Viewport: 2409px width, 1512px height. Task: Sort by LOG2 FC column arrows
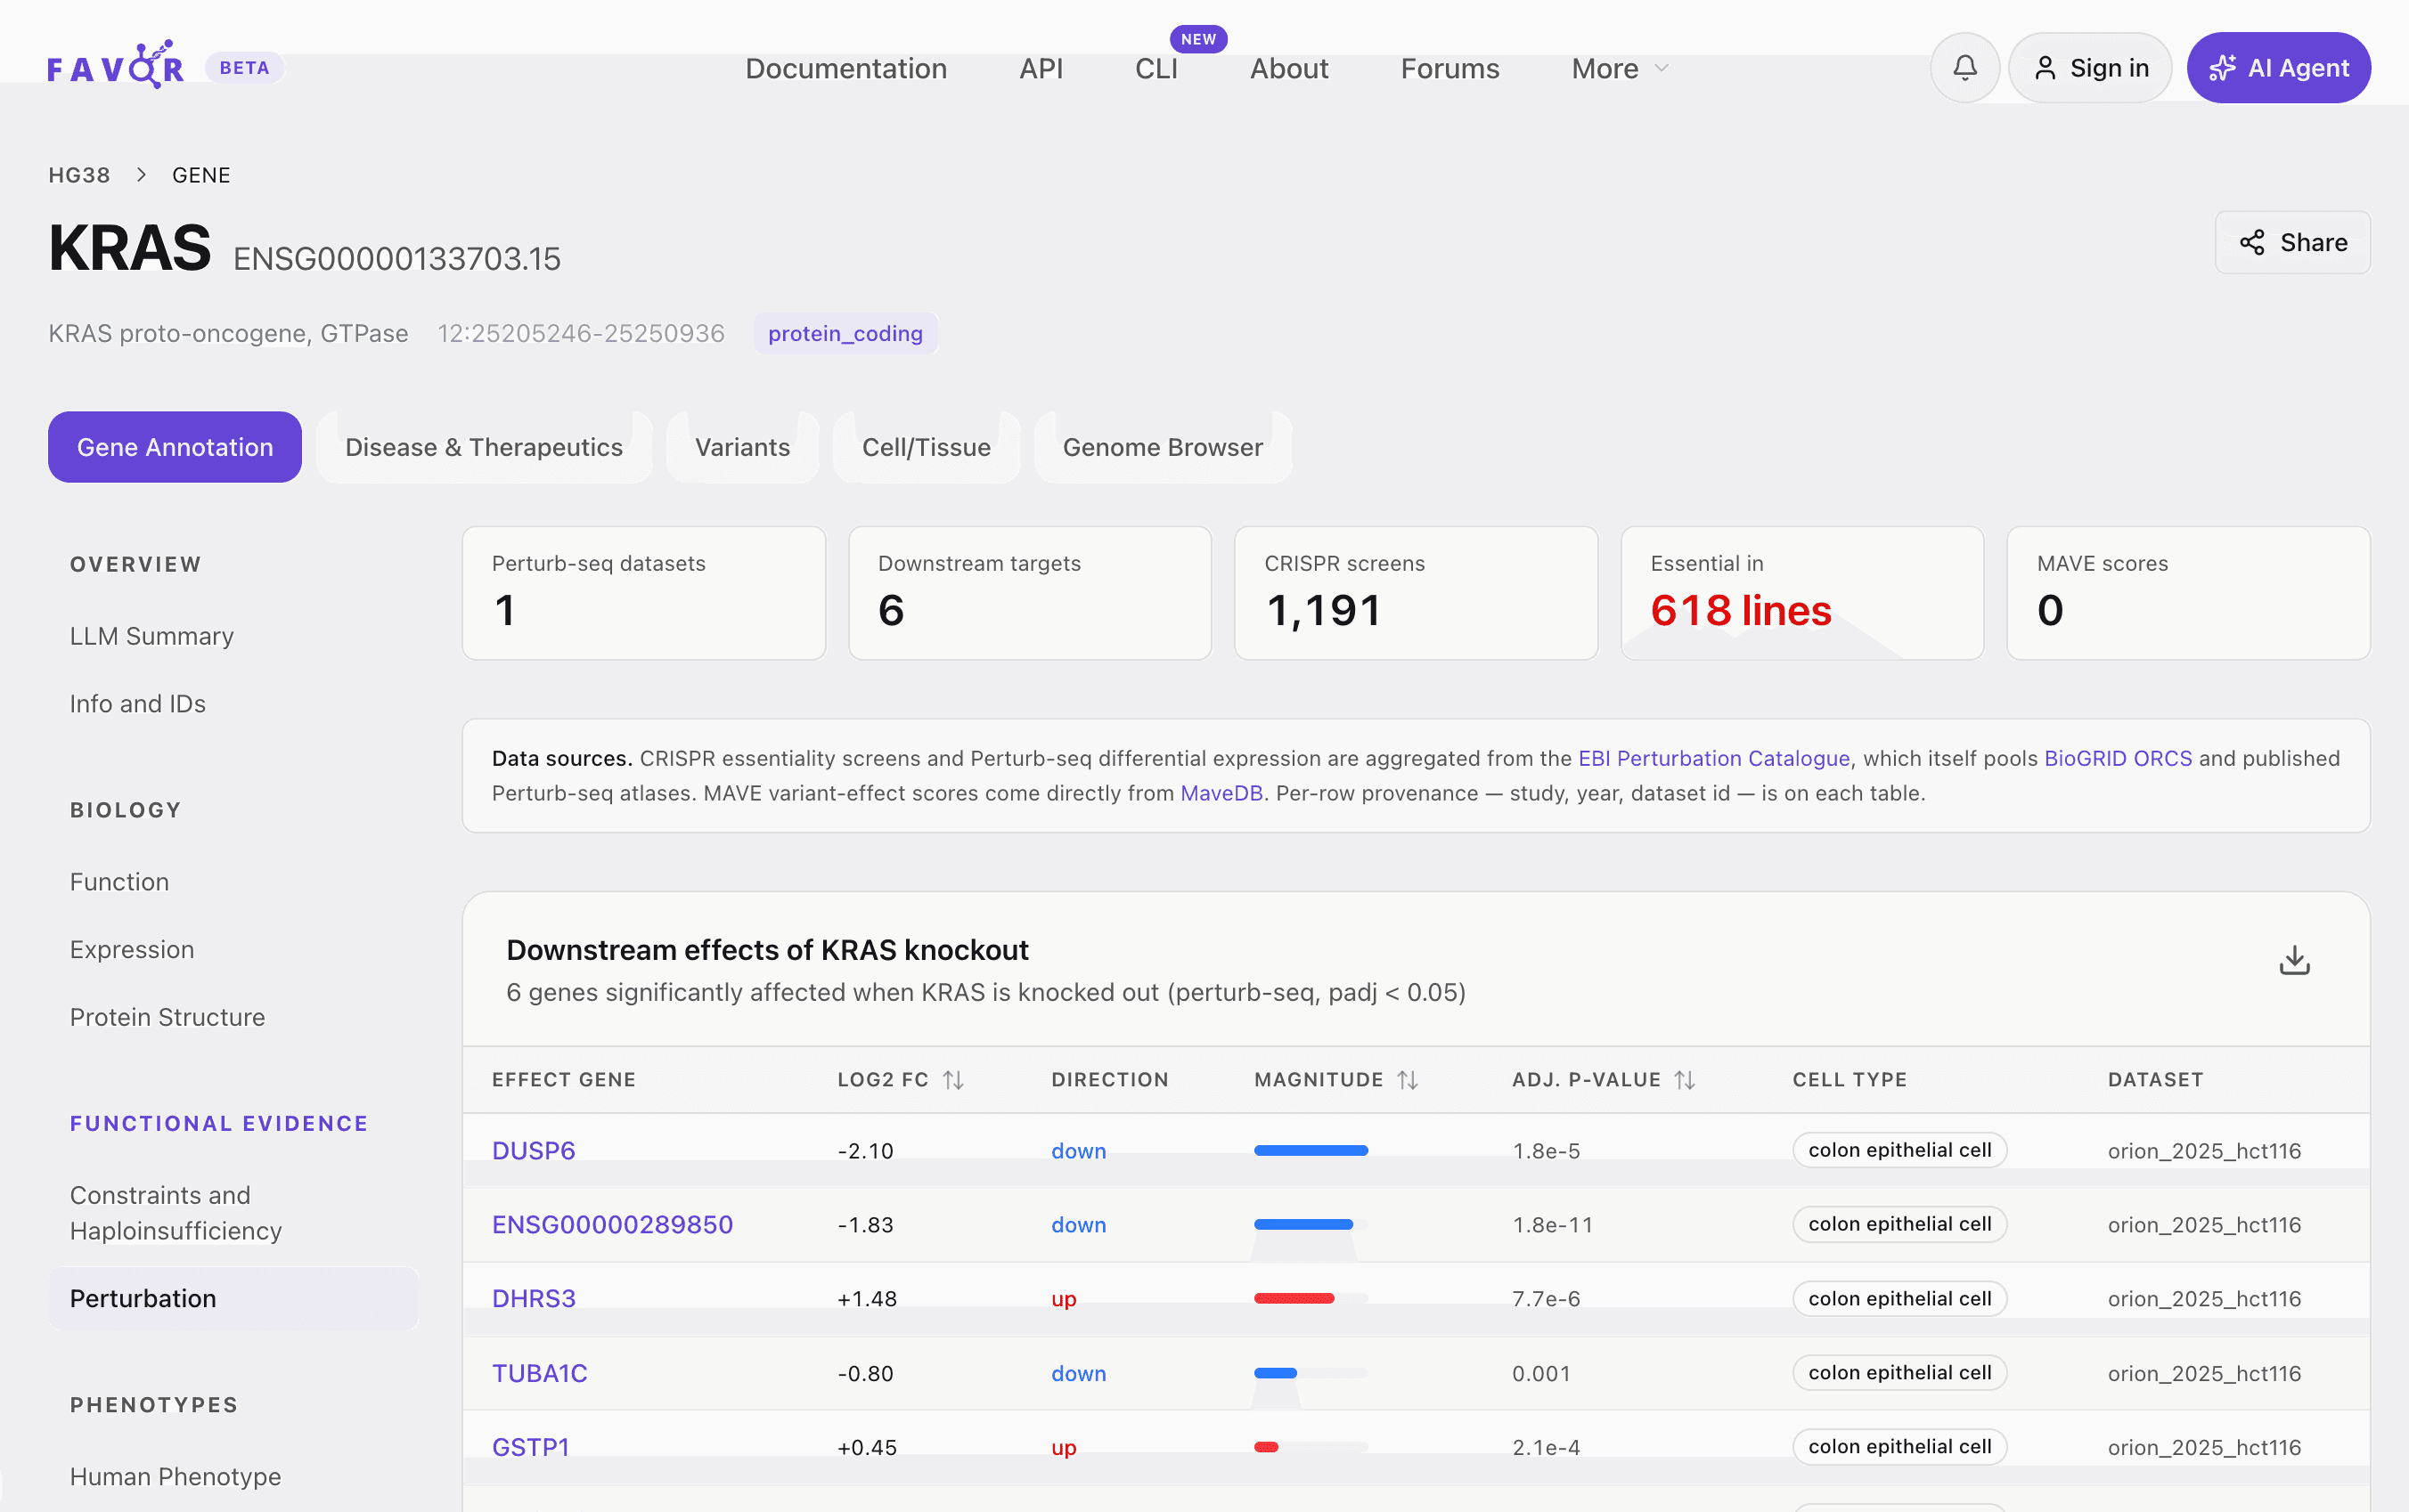tap(953, 1080)
